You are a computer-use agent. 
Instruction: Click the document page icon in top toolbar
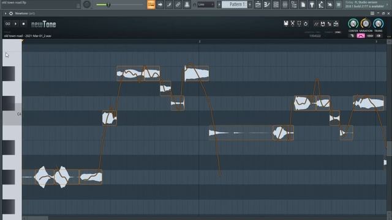tap(303, 4)
